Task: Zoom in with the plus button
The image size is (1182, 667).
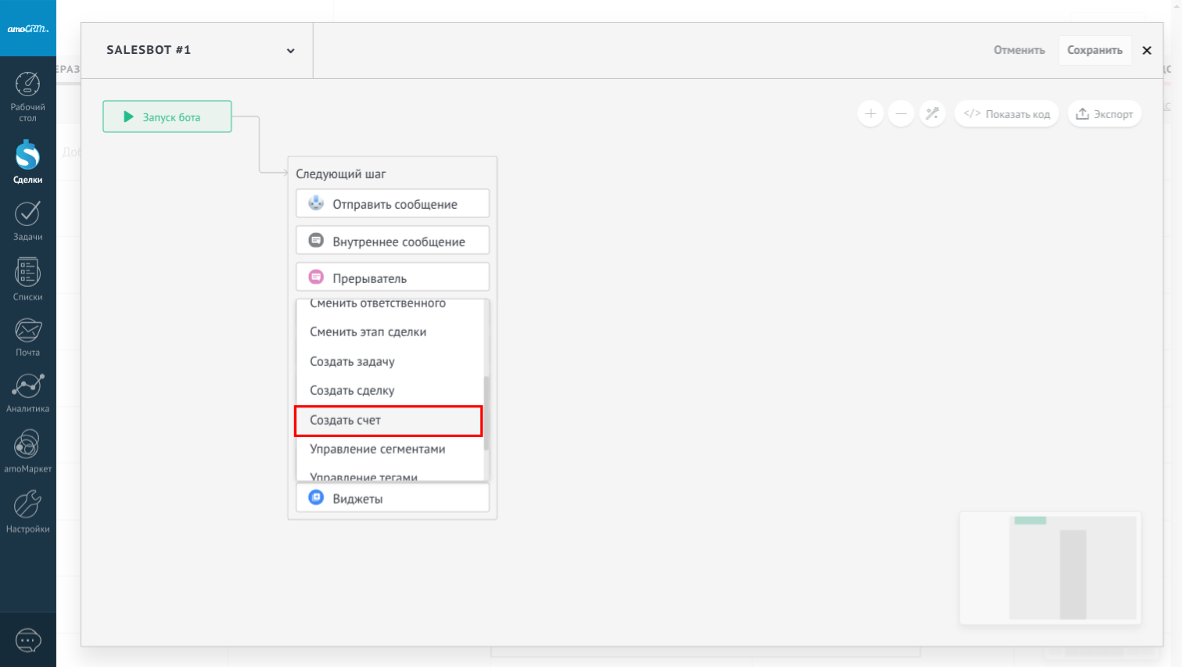Action: (870, 114)
